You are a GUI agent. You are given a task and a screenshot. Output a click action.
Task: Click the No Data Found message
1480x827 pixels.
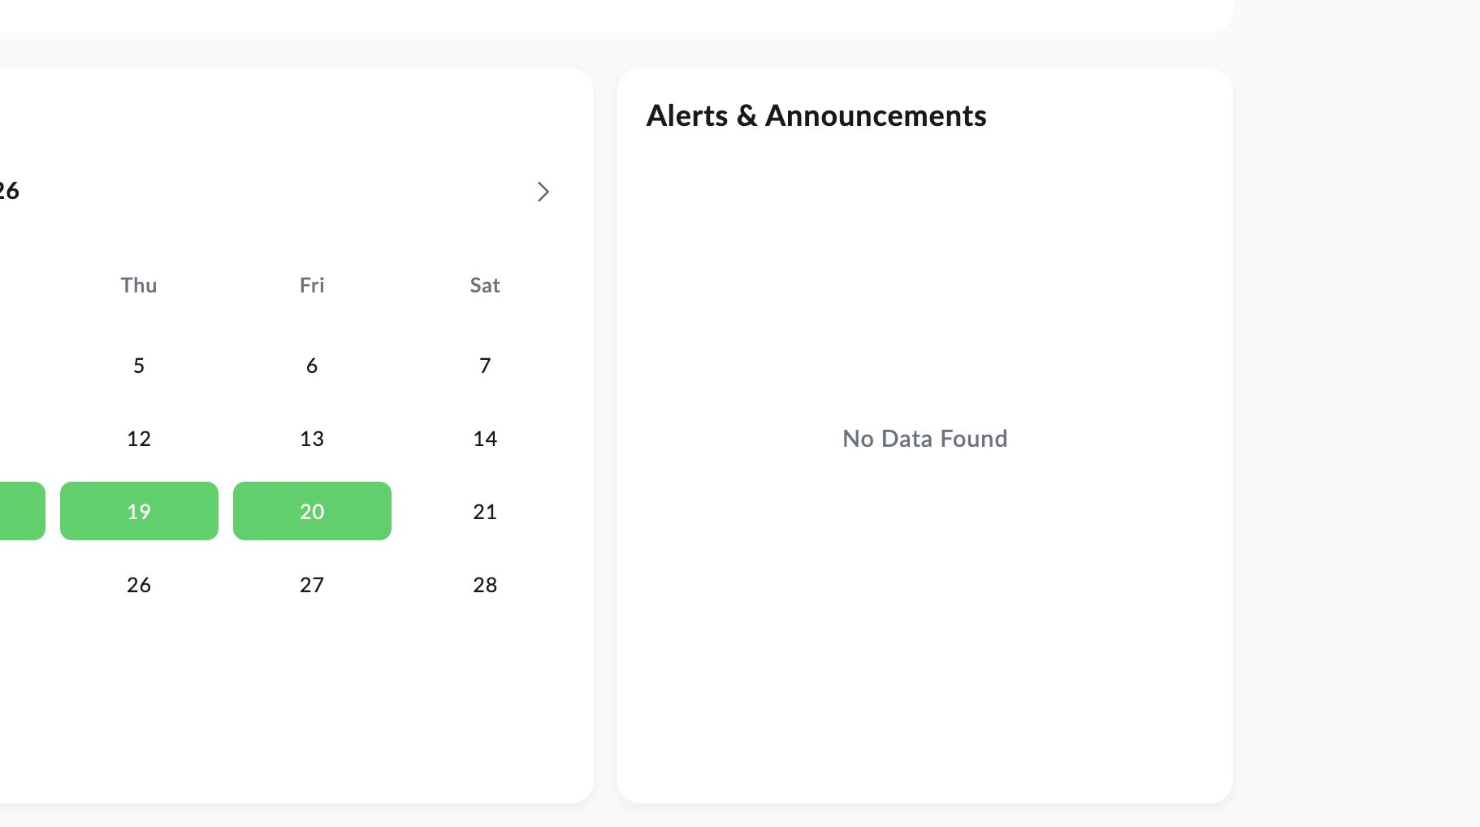coord(925,439)
